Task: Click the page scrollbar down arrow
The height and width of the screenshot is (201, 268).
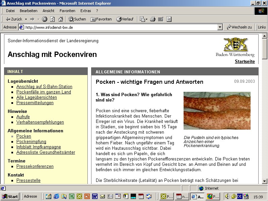Action: [x=264, y=181]
